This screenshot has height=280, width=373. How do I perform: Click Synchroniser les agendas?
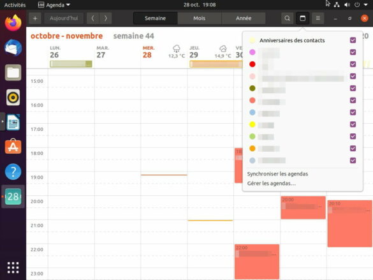tap(277, 174)
